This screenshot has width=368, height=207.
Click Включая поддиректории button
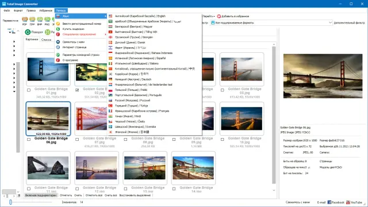[x=41, y=195]
